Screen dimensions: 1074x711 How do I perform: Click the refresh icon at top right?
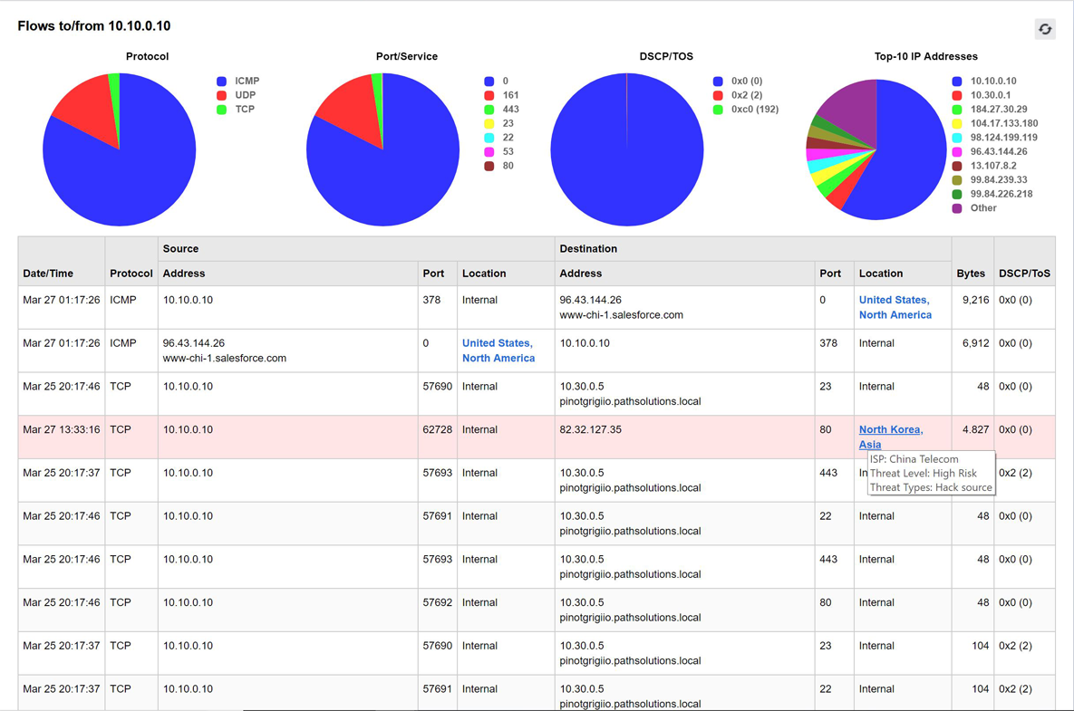[1045, 29]
